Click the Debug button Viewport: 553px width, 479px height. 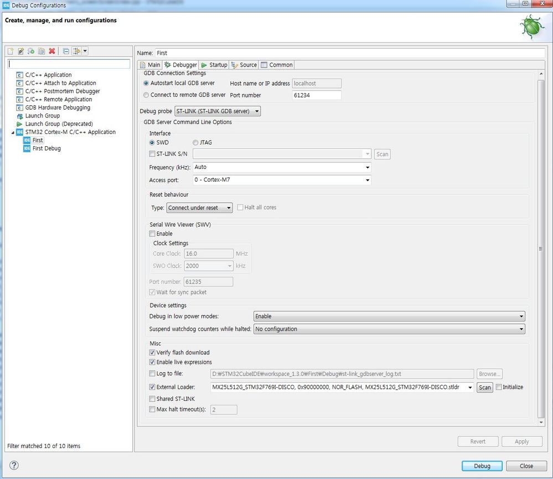pos(482,466)
